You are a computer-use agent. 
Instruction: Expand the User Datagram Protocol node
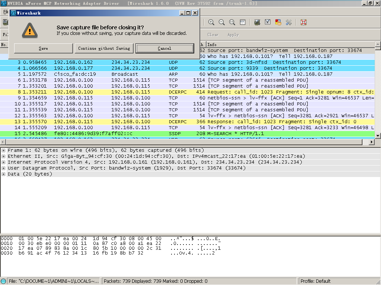tap(3, 168)
